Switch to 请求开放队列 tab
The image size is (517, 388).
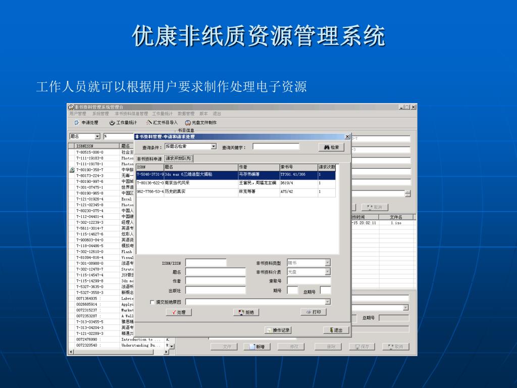pos(178,158)
